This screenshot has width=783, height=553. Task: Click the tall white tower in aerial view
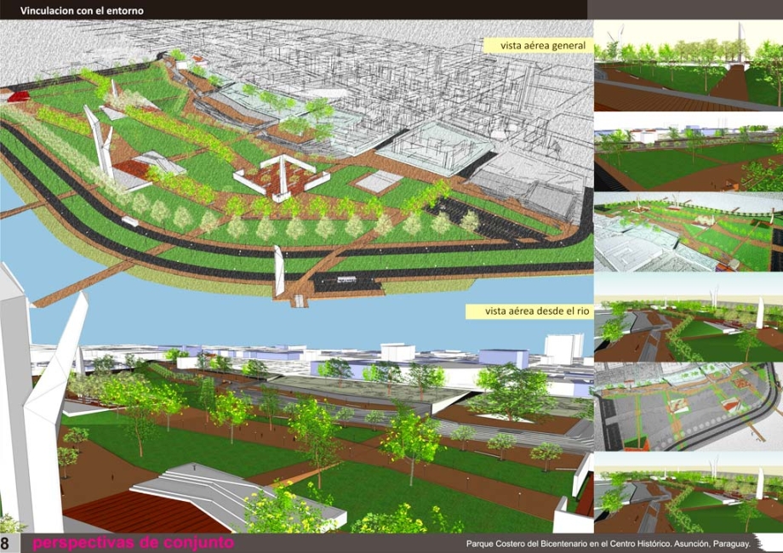click(x=101, y=140)
